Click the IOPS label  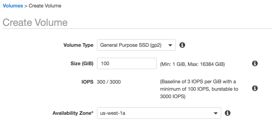pos(87,82)
